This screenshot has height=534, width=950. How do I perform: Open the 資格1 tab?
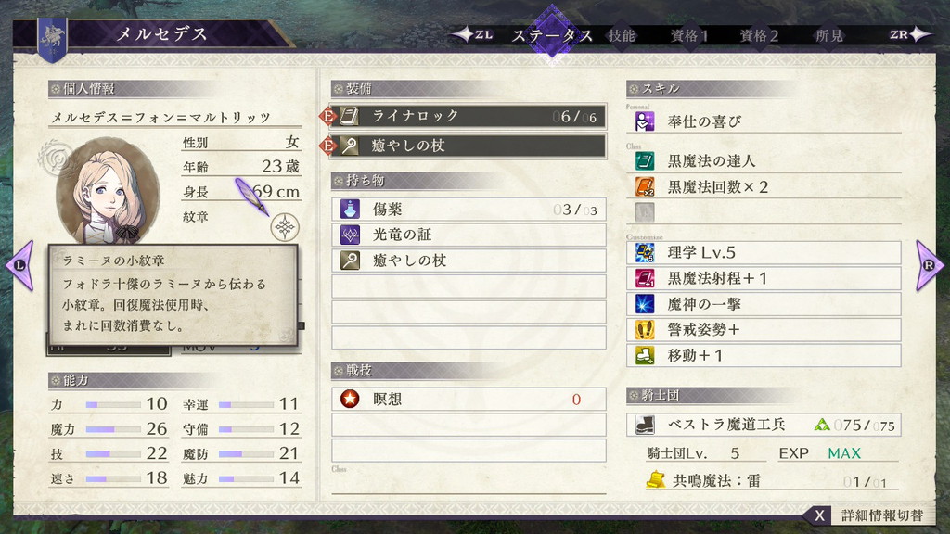tap(689, 36)
